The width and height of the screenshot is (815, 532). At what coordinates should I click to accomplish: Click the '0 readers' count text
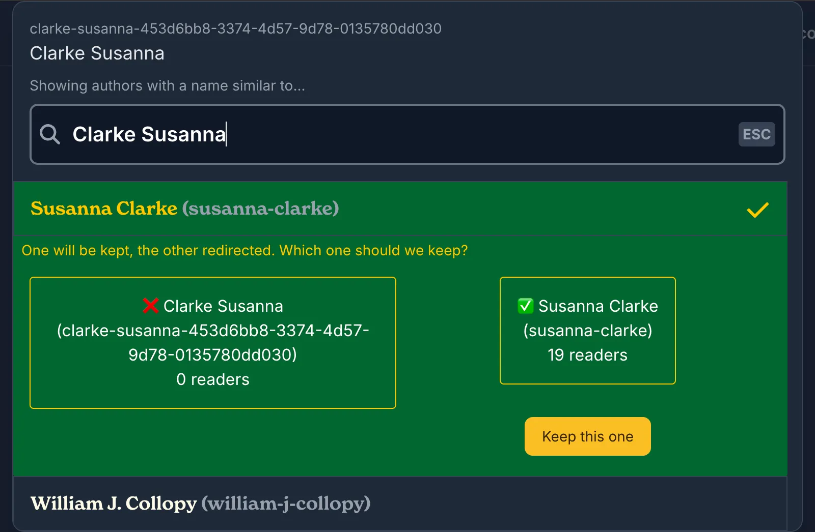[x=213, y=379]
